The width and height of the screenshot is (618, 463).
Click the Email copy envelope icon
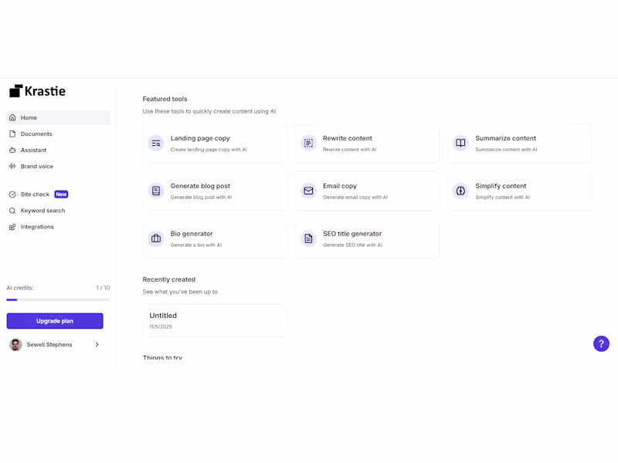(x=307, y=191)
